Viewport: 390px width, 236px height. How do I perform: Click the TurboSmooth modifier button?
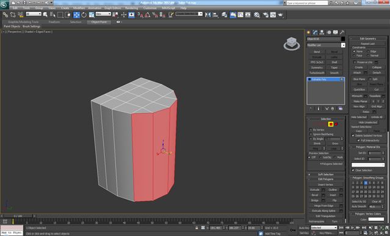pos(317,73)
